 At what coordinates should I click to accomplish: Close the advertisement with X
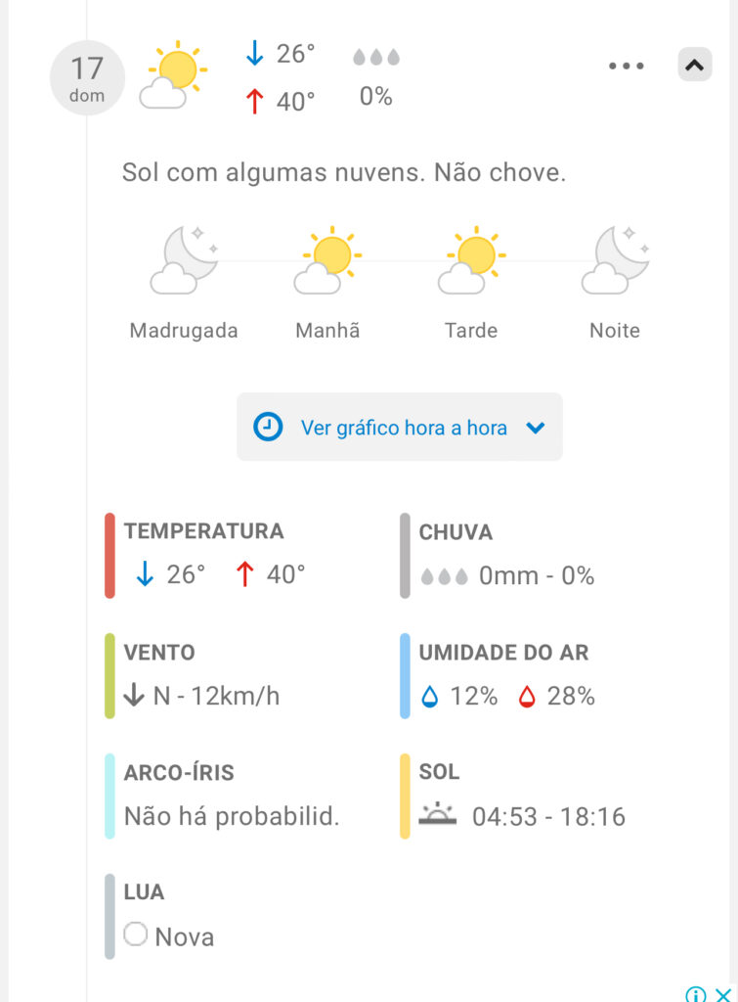tap(722, 994)
